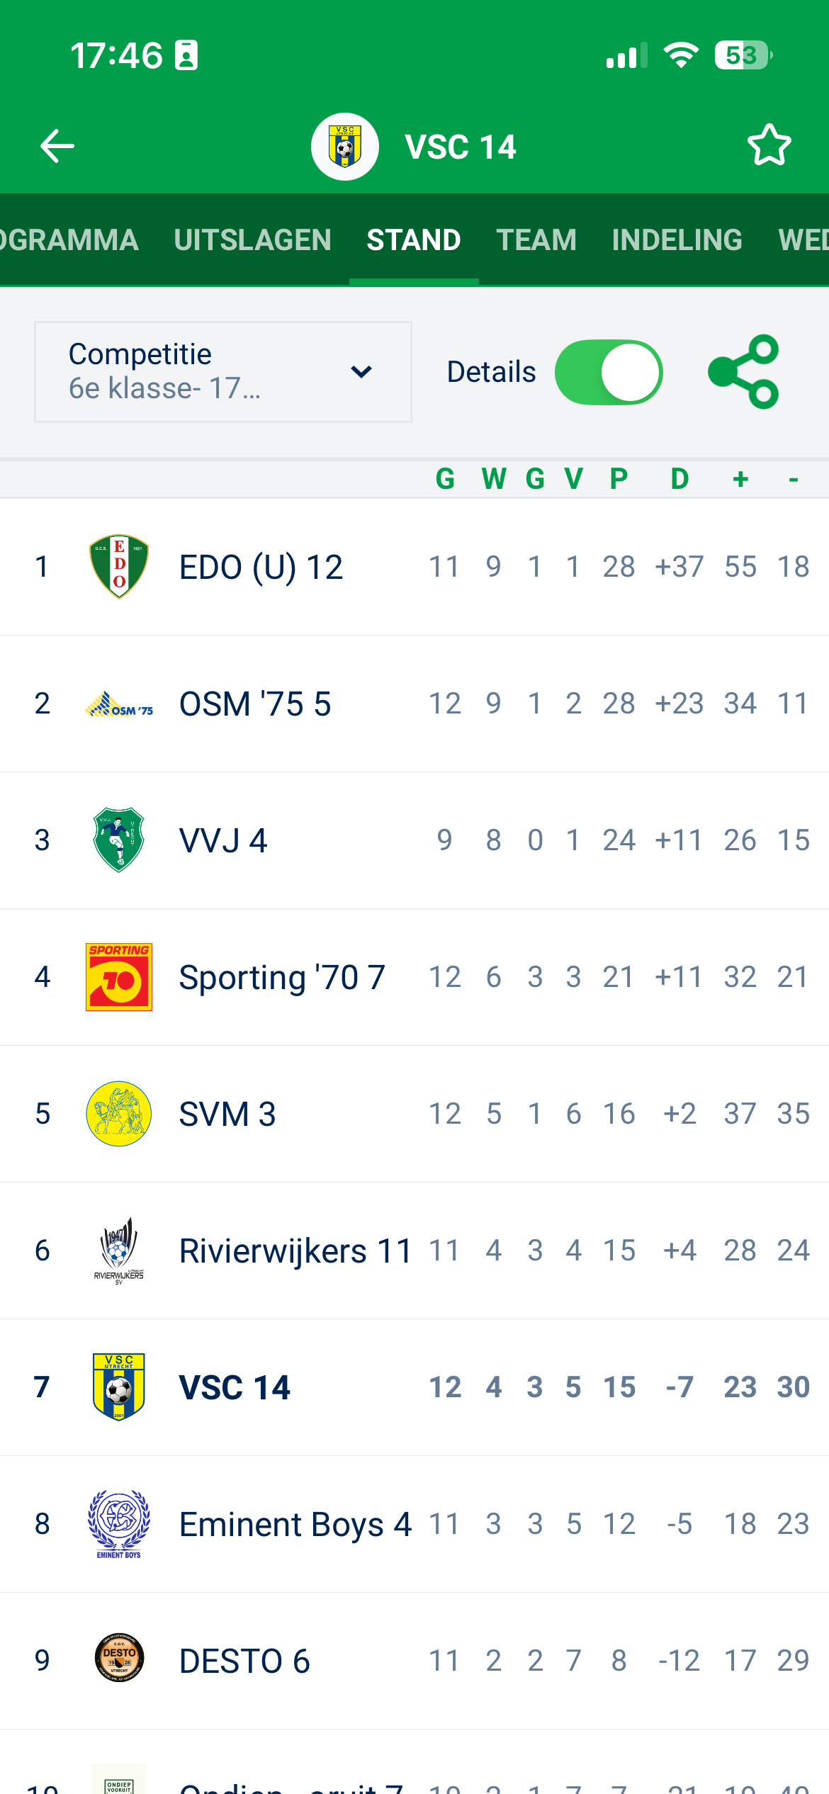Open the INDELING tab
The image size is (829, 1794).
[677, 239]
